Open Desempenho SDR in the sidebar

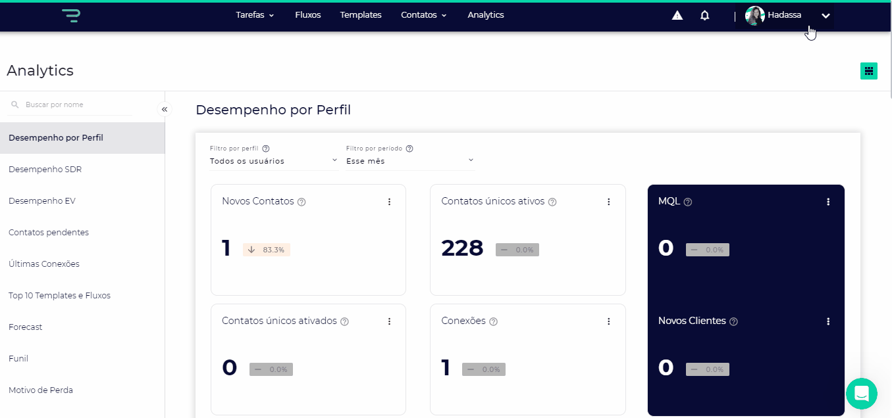45,169
